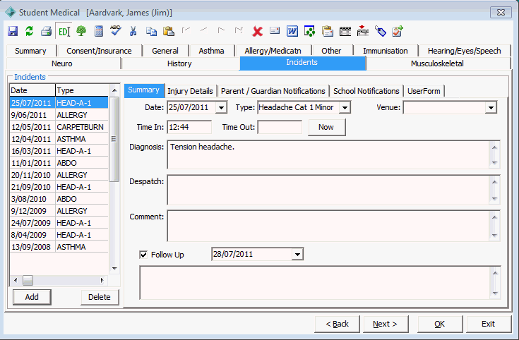519x340 pixels.
Task: Run the ABC spell check icon
Action: 116,31
